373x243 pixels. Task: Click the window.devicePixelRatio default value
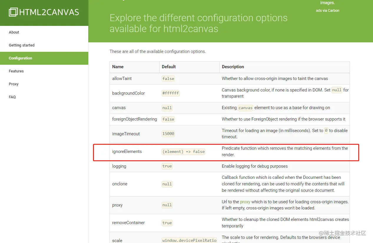pos(189,240)
